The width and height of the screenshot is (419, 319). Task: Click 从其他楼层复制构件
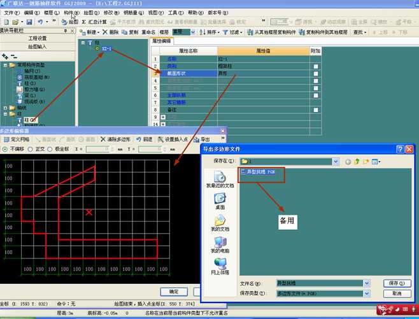(271, 32)
